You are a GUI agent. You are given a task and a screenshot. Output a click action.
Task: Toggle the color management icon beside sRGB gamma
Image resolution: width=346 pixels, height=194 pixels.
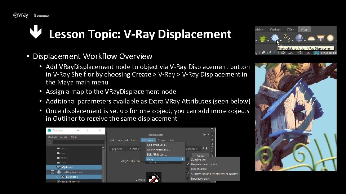[316, 53]
